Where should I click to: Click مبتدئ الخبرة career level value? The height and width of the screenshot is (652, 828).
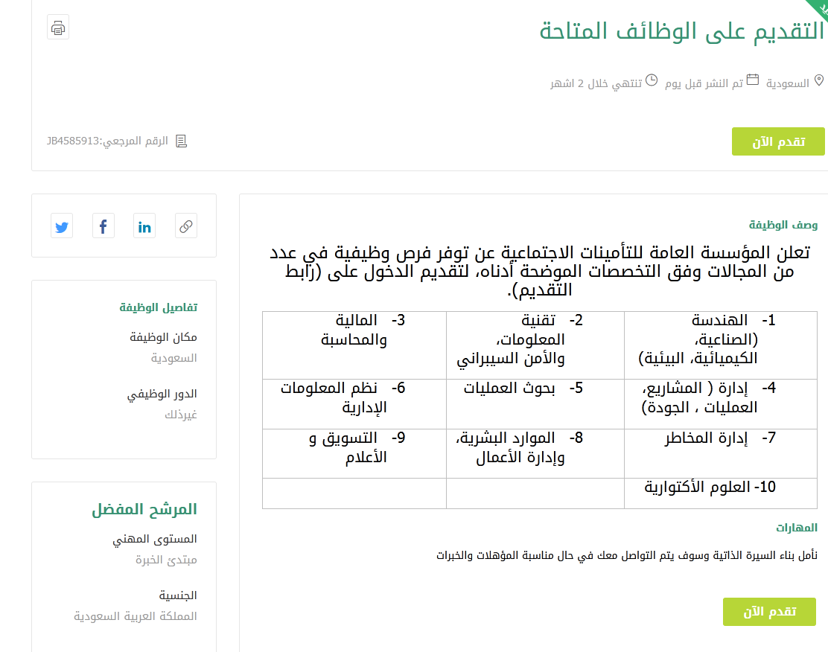(166, 560)
